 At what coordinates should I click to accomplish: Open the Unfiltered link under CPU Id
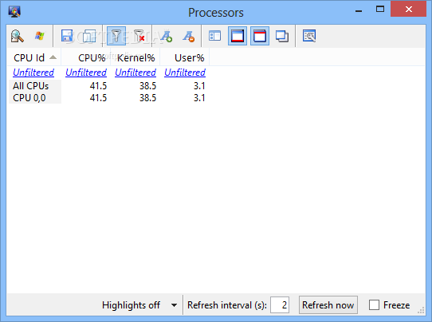[x=33, y=73]
